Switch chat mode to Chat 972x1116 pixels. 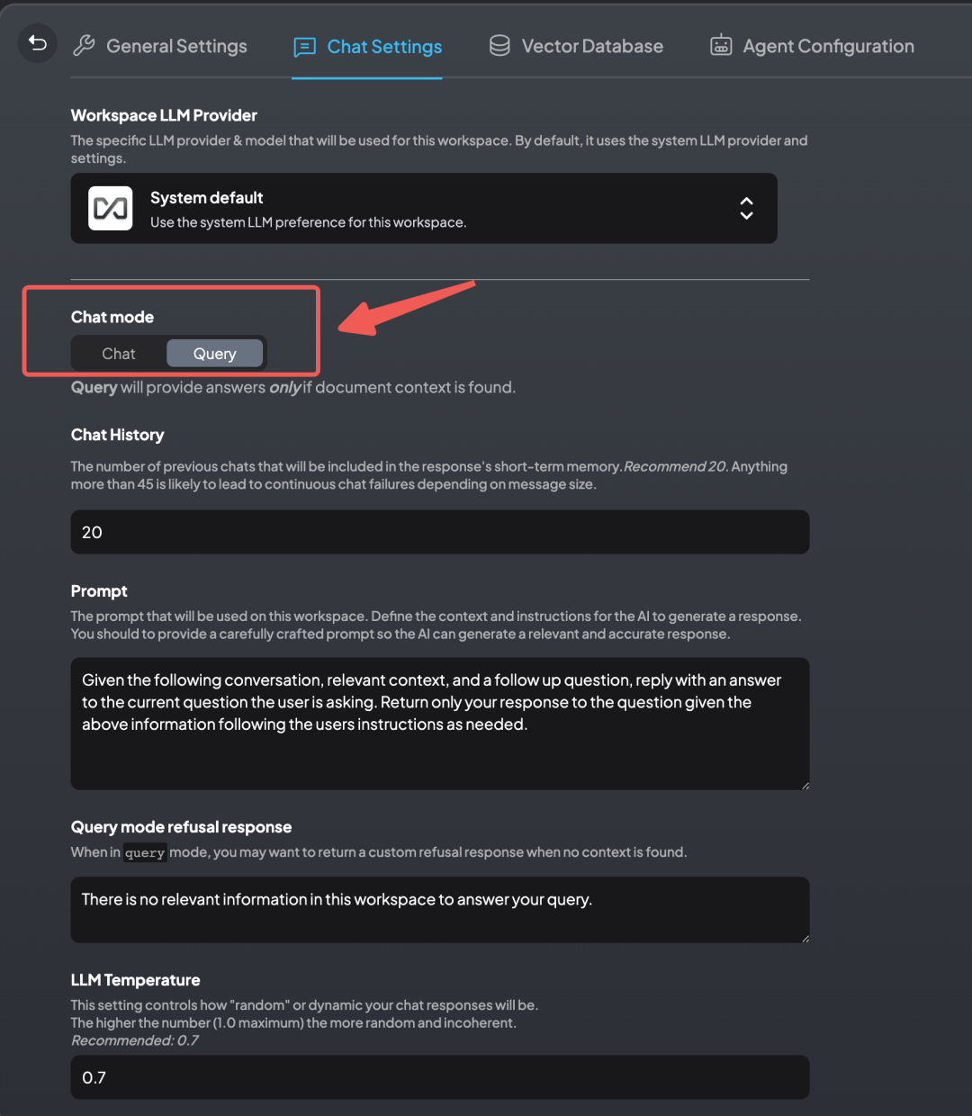[119, 354]
